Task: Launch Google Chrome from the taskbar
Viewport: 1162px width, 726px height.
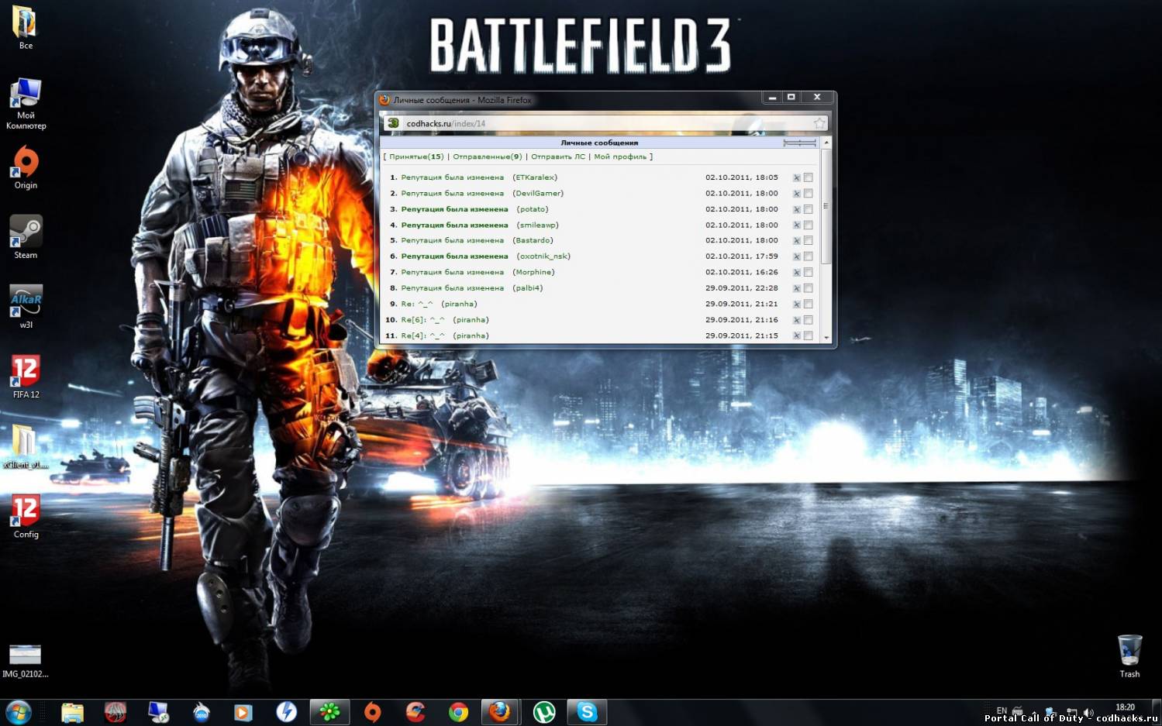Action: click(458, 712)
